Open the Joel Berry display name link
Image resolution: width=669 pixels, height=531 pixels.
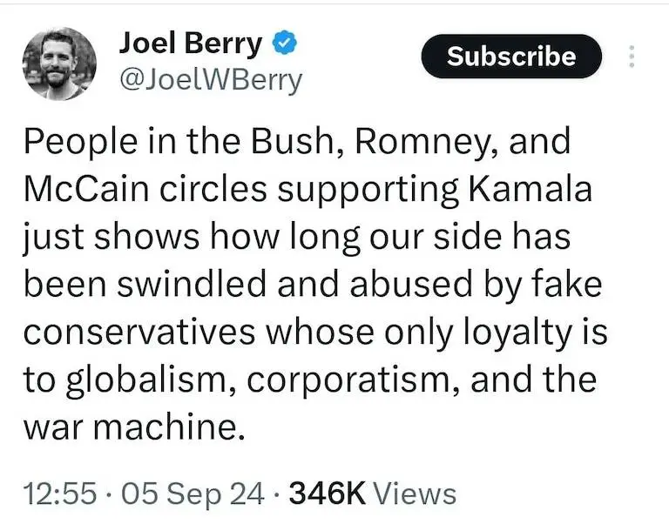pyautogui.click(x=189, y=41)
